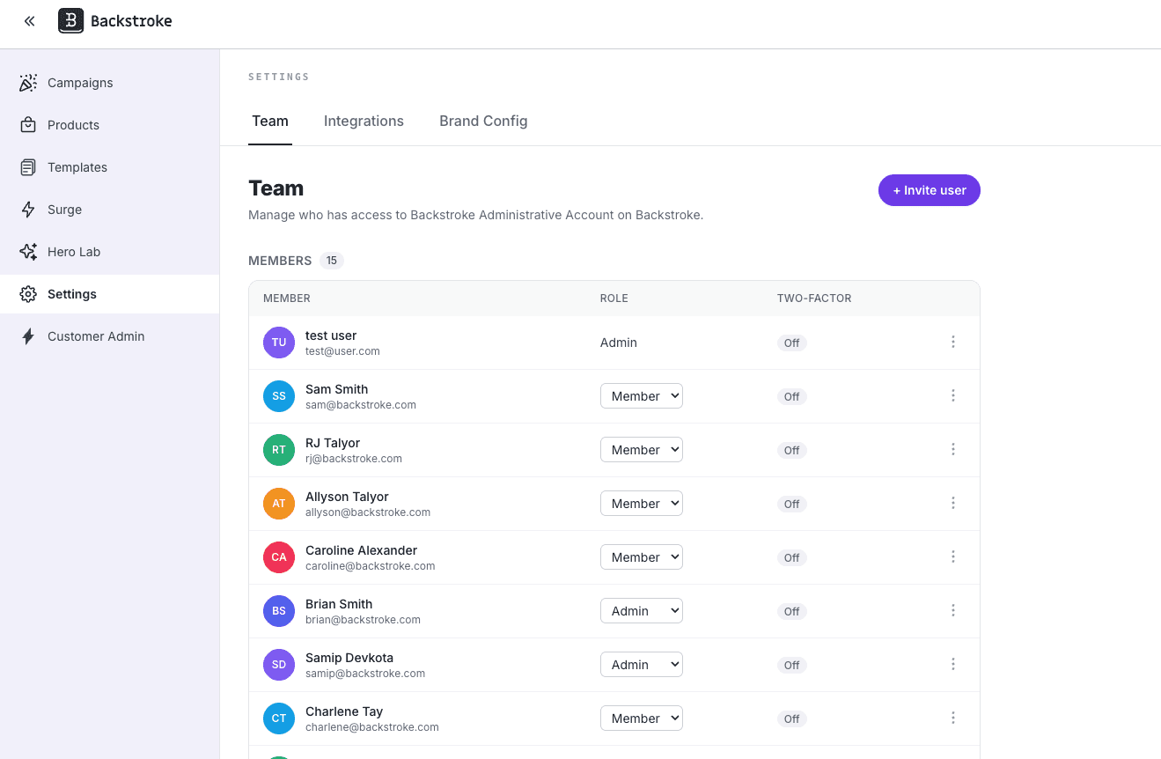The image size is (1161, 759).
Task: Click the ROLE column header
Action: [614, 298]
